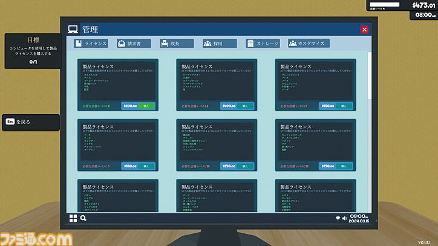Image resolution: width=438 pixels, height=246 pixels.
Task: Click the speaker volume icon in taskbar
Action: 344,218
